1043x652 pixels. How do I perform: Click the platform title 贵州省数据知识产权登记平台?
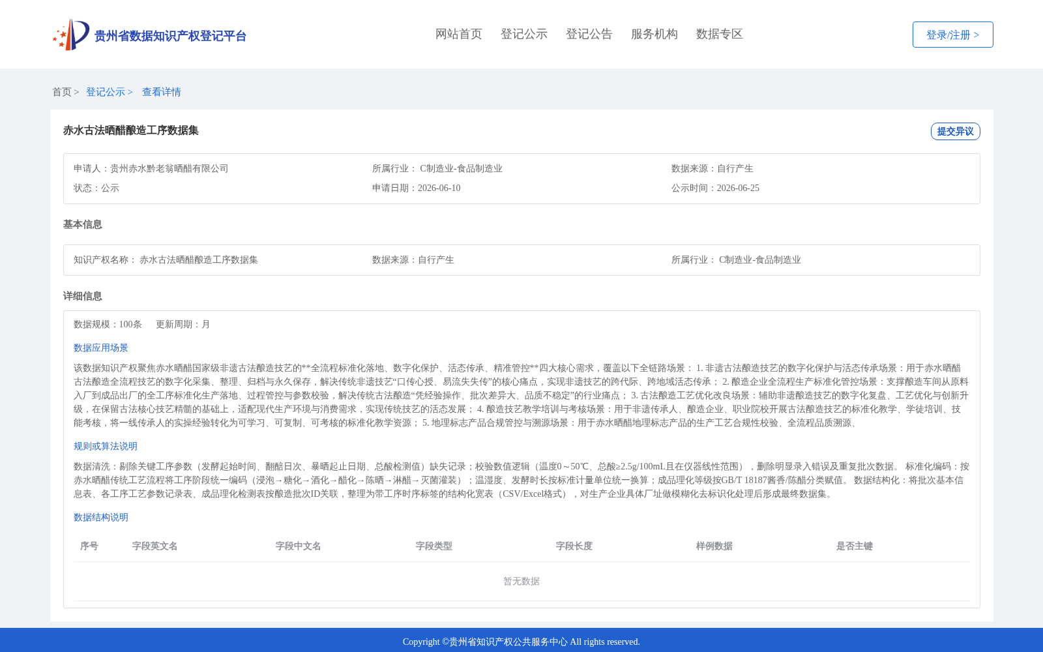(x=171, y=36)
